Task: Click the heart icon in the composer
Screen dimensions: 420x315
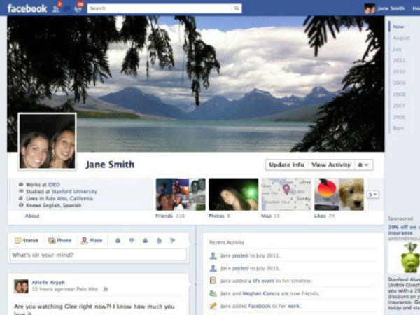Action: coord(131,240)
